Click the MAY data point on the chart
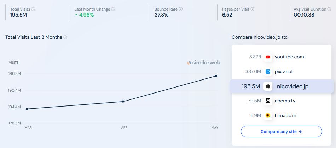Viewport: 336px width, 148px height. point(216,76)
